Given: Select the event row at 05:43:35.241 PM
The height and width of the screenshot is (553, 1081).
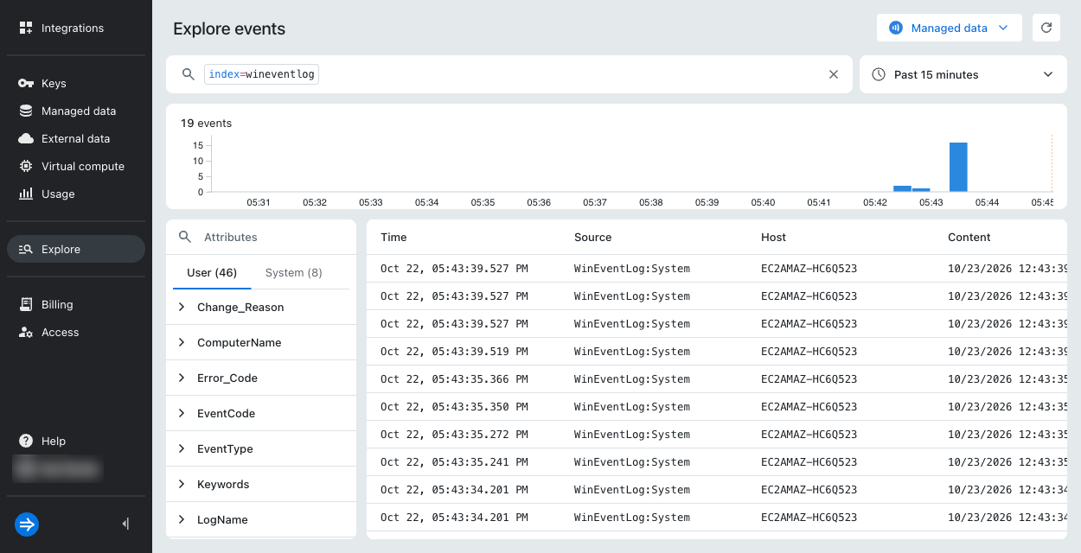Looking at the screenshot, I should point(717,462).
